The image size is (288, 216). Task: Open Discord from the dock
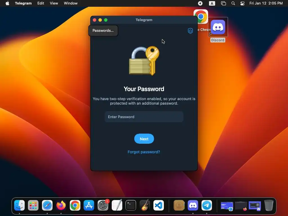click(193, 205)
